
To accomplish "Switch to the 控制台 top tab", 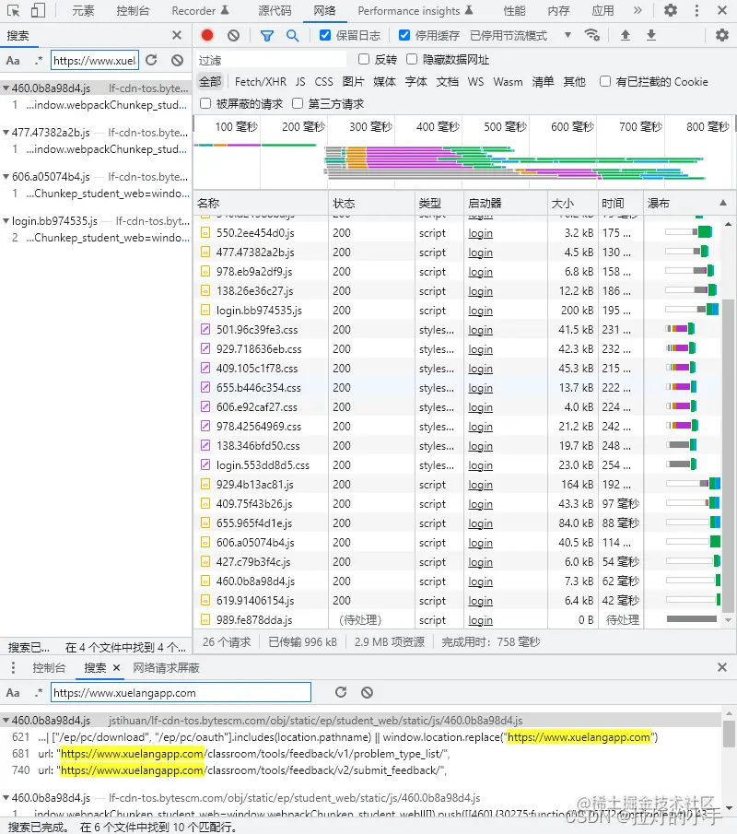I will (x=133, y=11).
